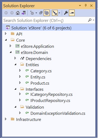
Task: Toggle the Preview Selected Items button
Action: pos(72,13)
